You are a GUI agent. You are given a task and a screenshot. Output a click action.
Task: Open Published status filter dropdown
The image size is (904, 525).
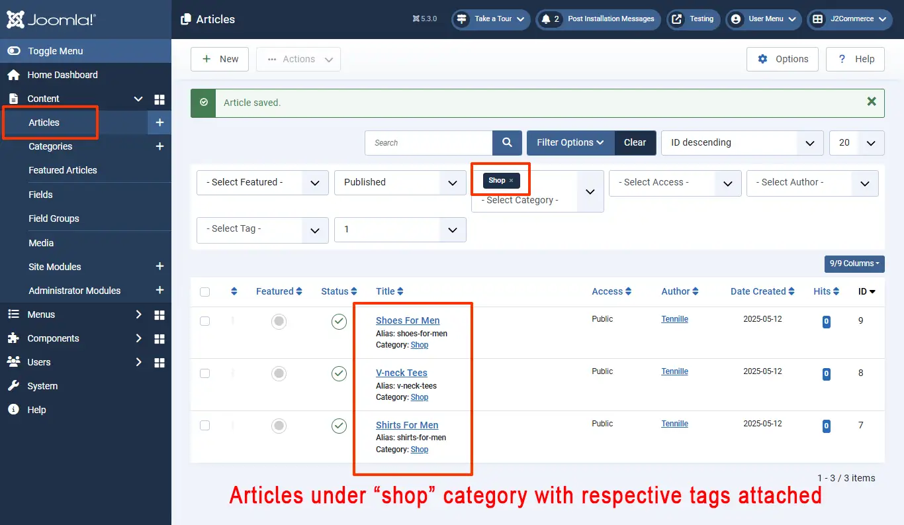coord(400,182)
